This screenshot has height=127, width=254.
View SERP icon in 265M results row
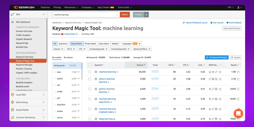pyautogui.click(x=238, y=89)
